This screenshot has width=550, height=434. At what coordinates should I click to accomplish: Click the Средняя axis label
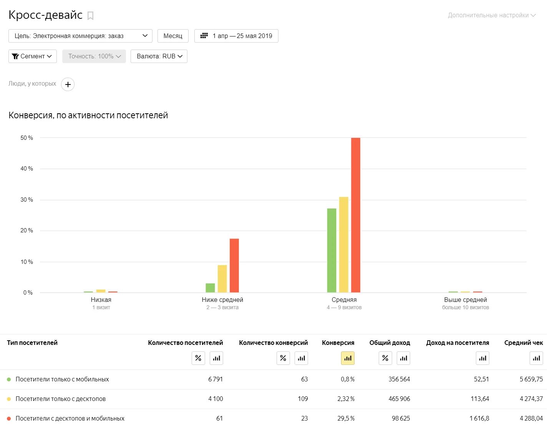344,300
